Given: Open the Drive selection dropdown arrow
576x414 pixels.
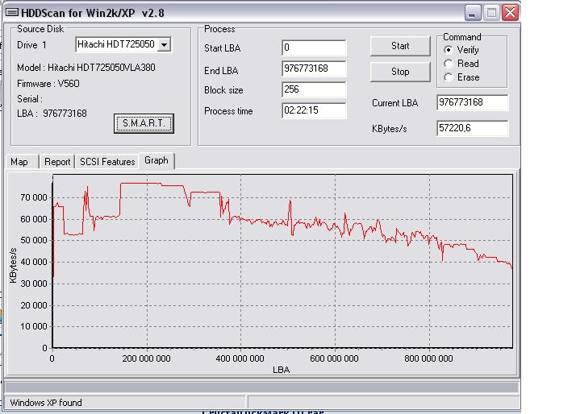Looking at the screenshot, I should pyautogui.click(x=165, y=45).
